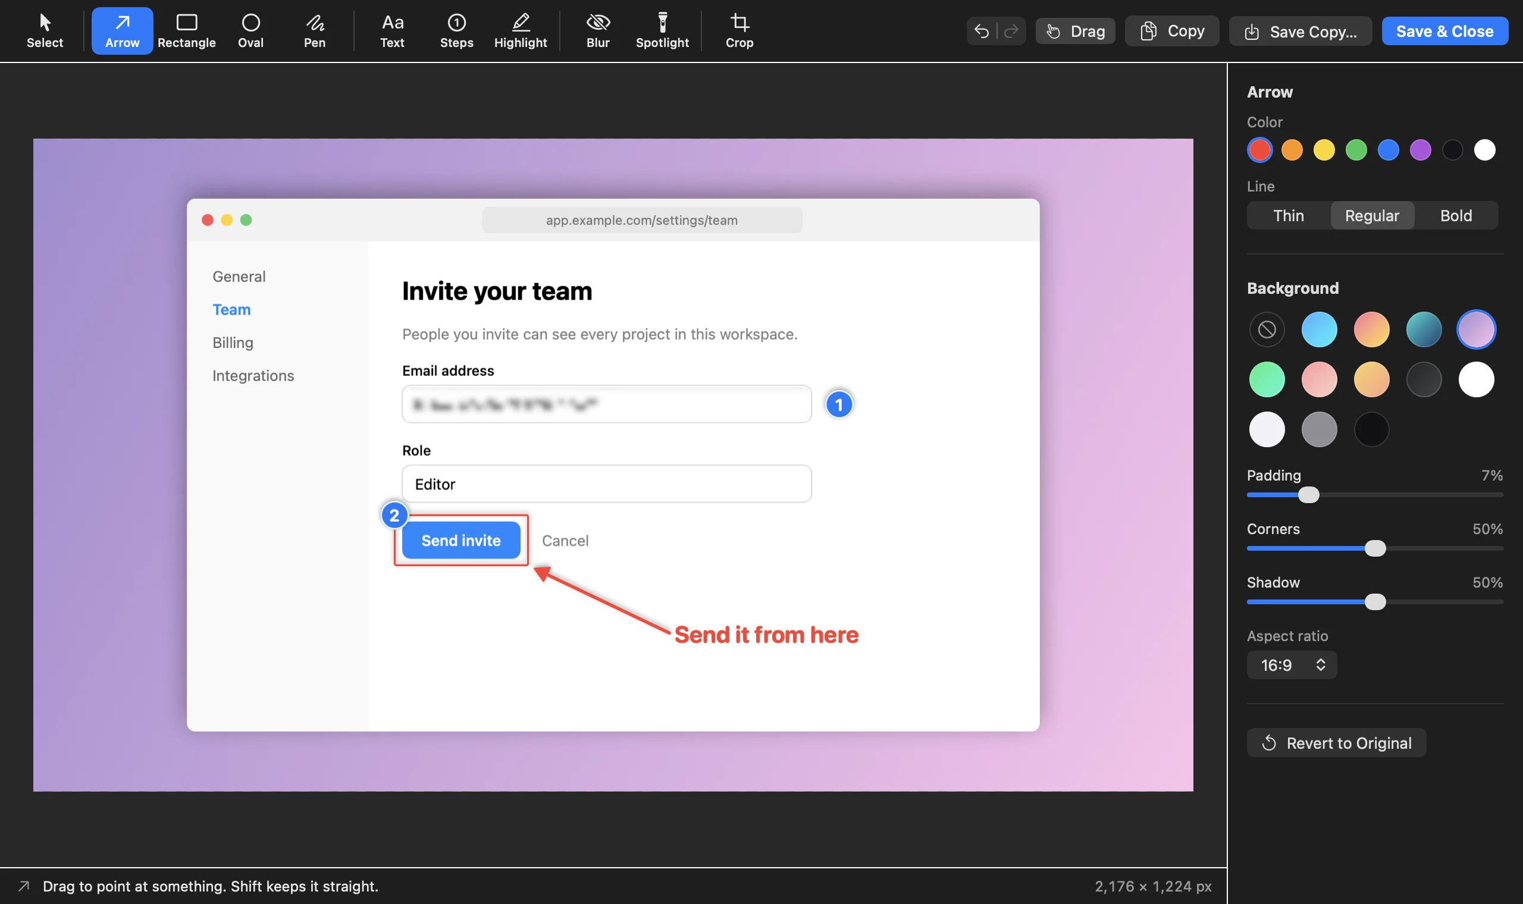
Task: Pick the purple arrow color
Action: 1420,150
